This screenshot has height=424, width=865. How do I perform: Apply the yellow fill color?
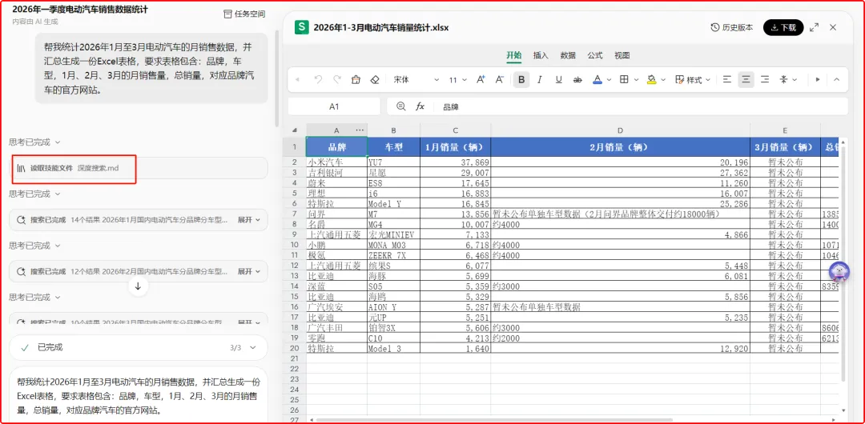(x=651, y=80)
